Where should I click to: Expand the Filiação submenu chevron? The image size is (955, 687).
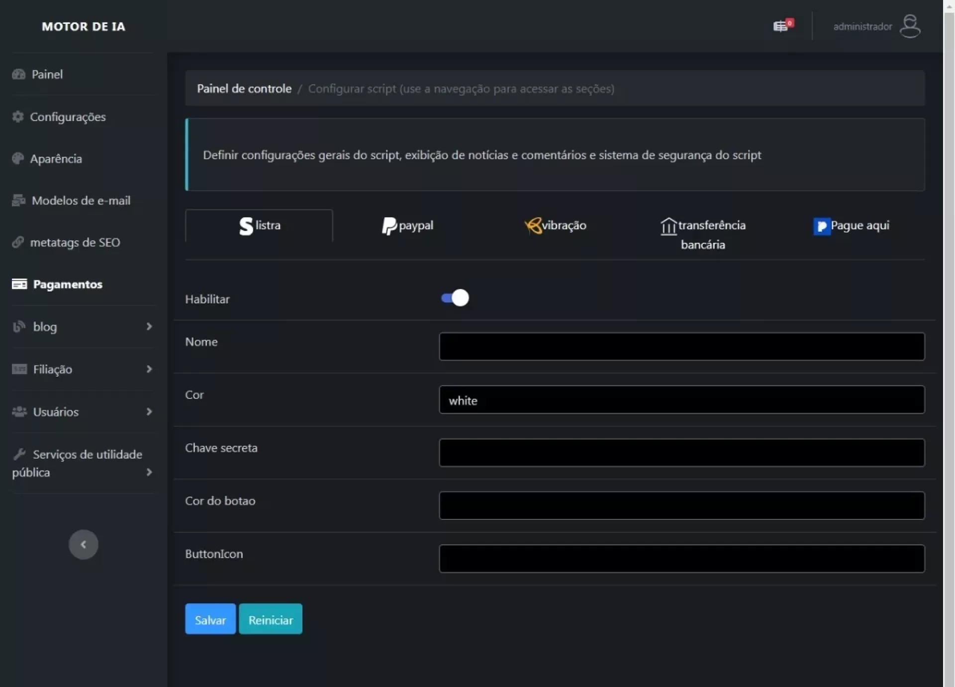(149, 369)
